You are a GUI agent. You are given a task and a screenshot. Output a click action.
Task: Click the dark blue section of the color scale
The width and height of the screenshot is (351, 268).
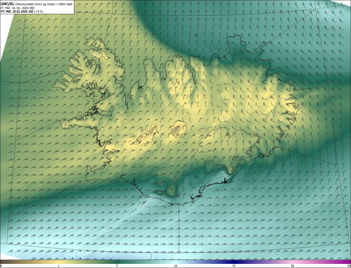pos(234,262)
